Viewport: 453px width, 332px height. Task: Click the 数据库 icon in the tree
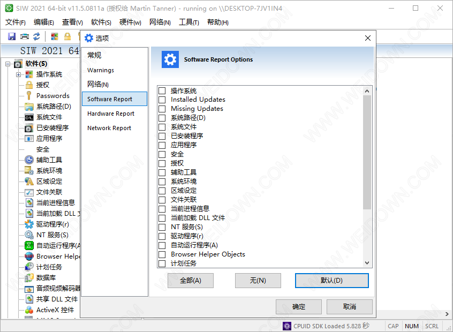pyautogui.click(x=29, y=278)
